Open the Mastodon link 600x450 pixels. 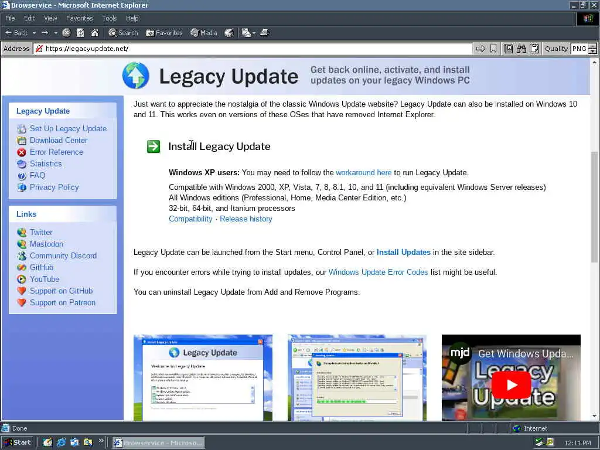46,244
